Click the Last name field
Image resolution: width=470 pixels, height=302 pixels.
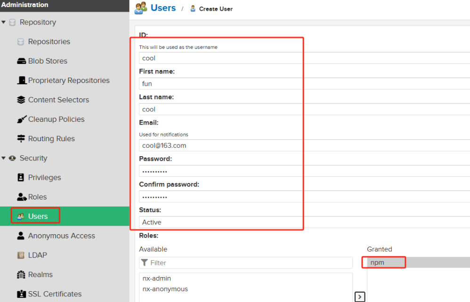coord(305,109)
